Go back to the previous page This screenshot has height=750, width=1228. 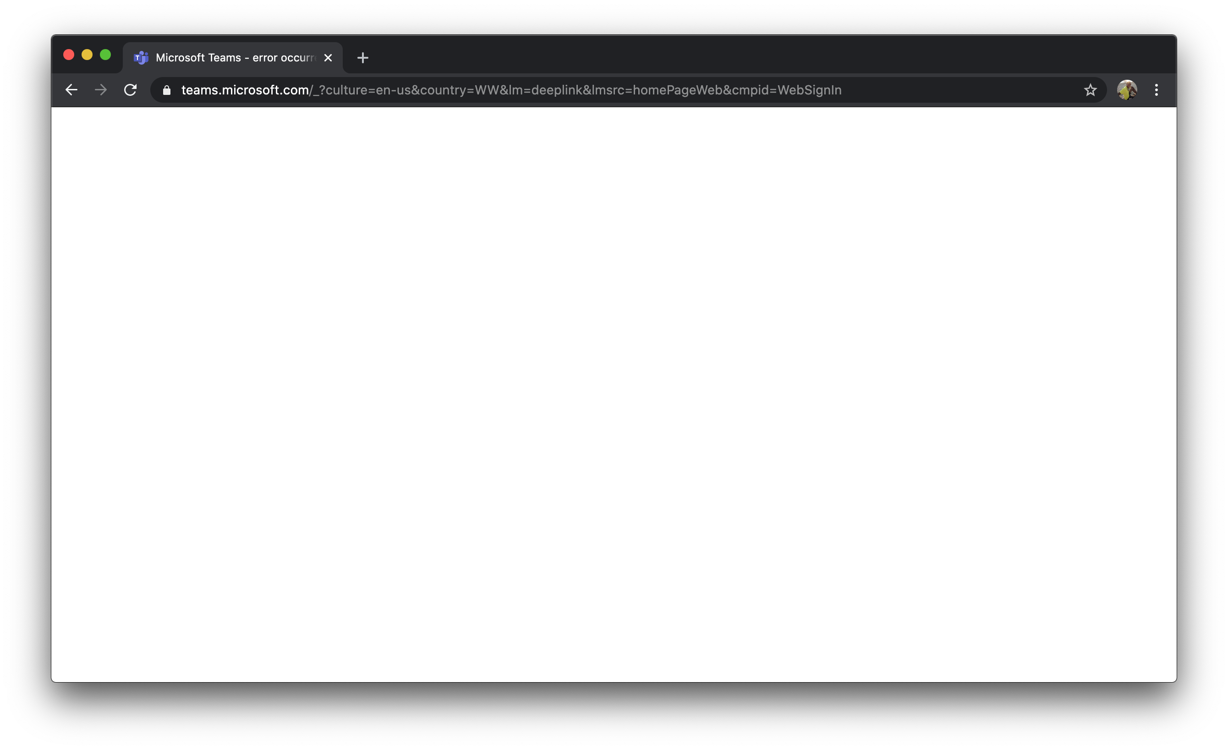pos(71,90)
